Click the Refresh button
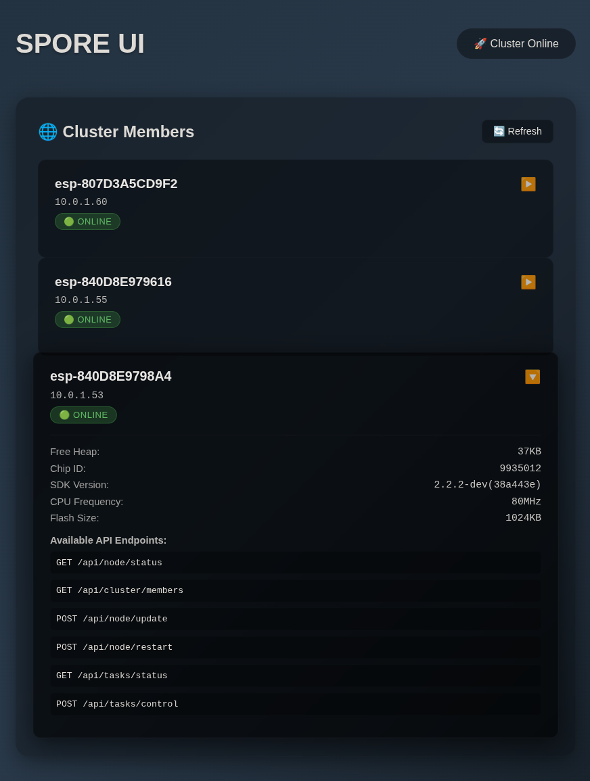The height and width of the screenshot is (781, 590). 517,131
